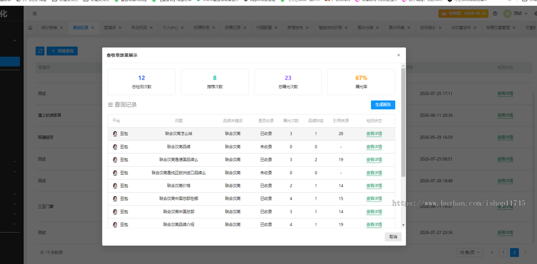The width and height of the screenshot is (537, 264).
Task: Open 查看详情 for 联合汉高怎么样
Action: tap(374, 134)
